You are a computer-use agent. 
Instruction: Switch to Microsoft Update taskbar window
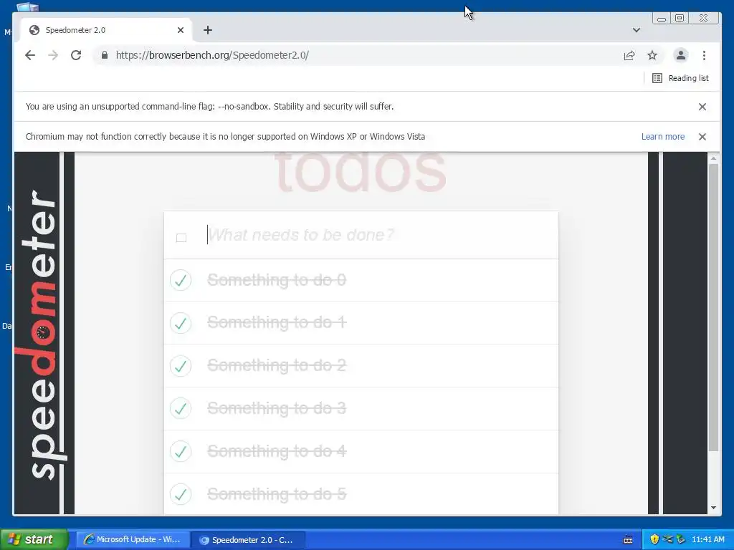tap(133, 540)
